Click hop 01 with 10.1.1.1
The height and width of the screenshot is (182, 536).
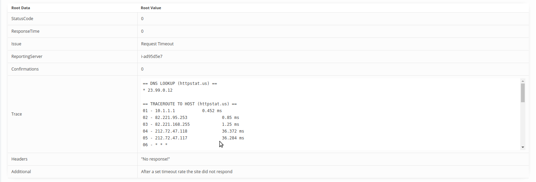pyautogui.click(x=182, y=111)
